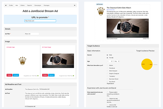
Task: Click the yellow audience pie chart
Action: click(147, 64)
